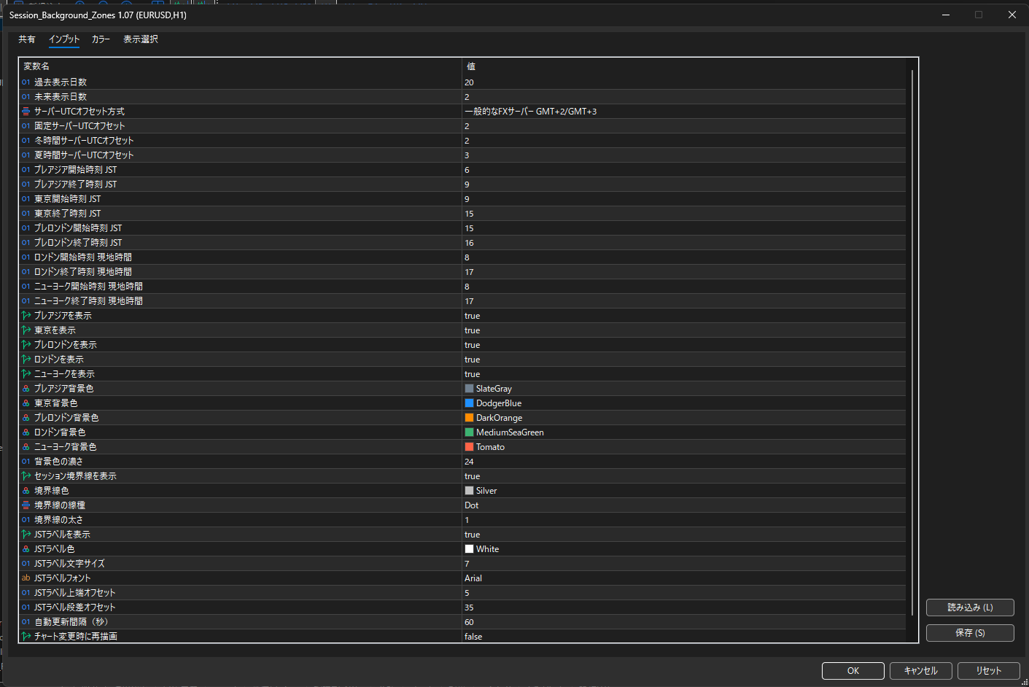
Task: Click the color icon beside プレロンドン背景色
Action: coord(26,418)
